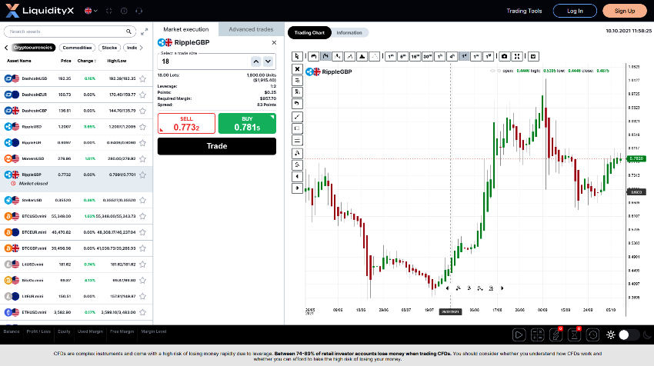The height and width of the screenshot is (366, 654).
Task: Favorite BTCUSD.mini with its star
Action: tap(143, 216)
